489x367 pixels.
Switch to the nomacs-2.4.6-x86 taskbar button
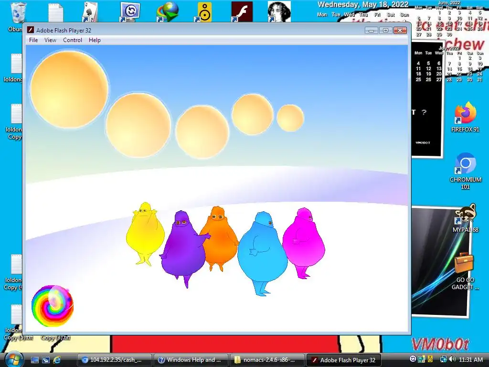click(267, 360)
